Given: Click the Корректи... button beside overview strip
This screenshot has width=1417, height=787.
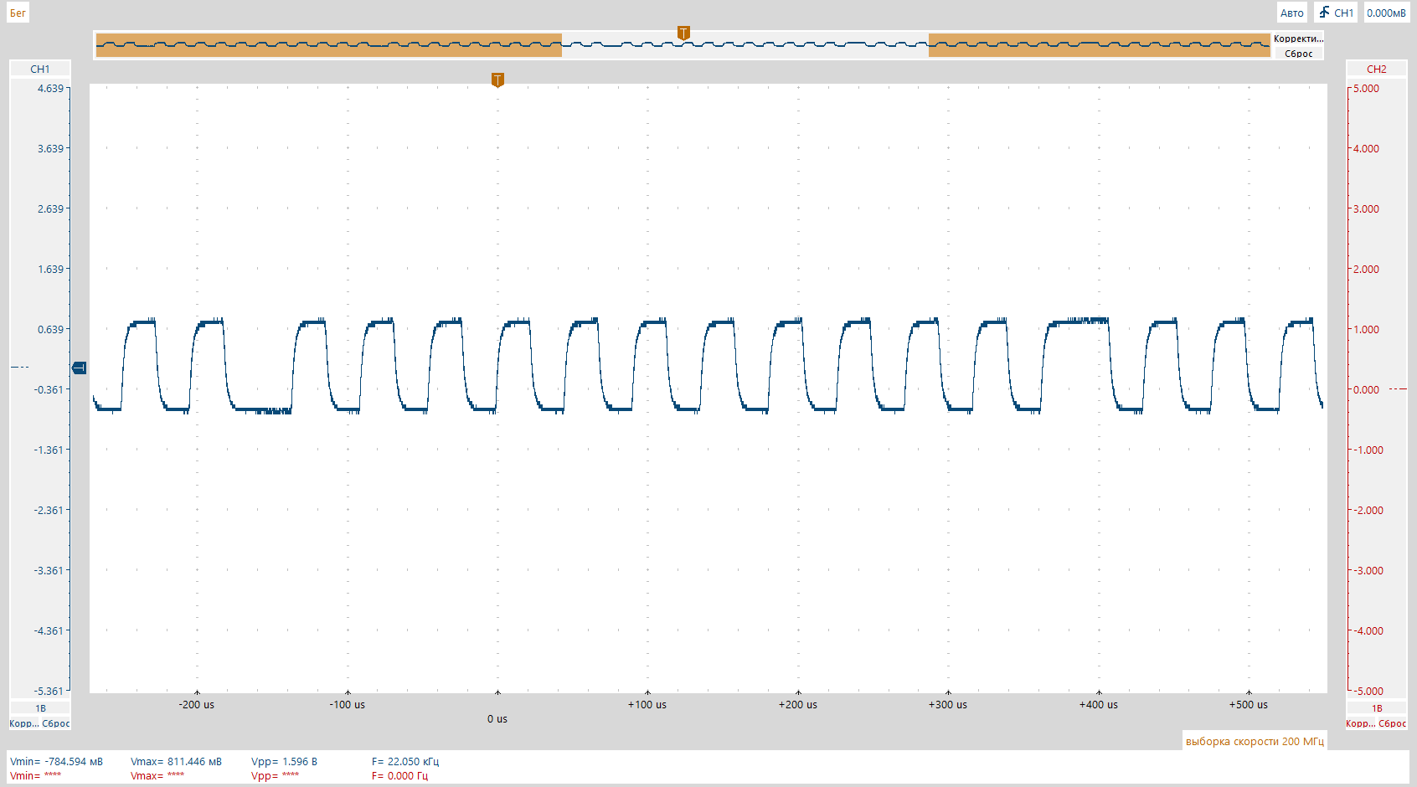Looking at the screenshot, I should click(x=1298, y=39).
